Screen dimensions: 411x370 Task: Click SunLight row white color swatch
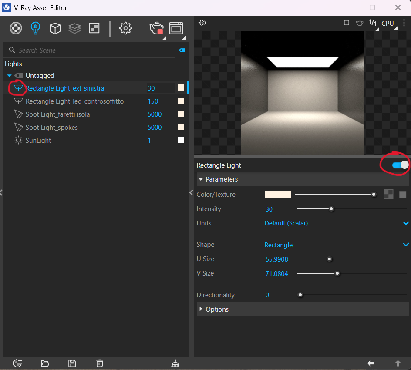tap(181, 140)
